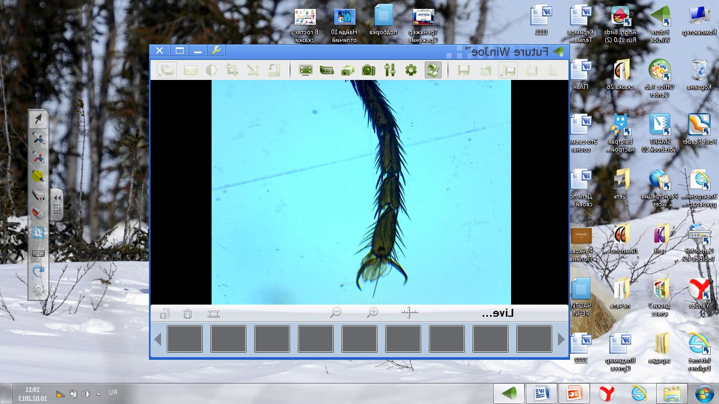The image size is (719, 404).
Task: Open the Canon MF Toolbox desktop shortcut
Action: (700, 242)
